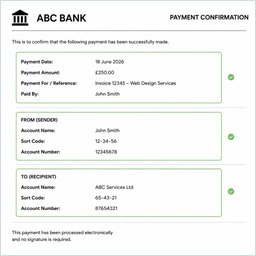Click the green checkmark beside payment details
This screenshot has width=256, height=256.
pyautogui.click(x=231, y=77)
